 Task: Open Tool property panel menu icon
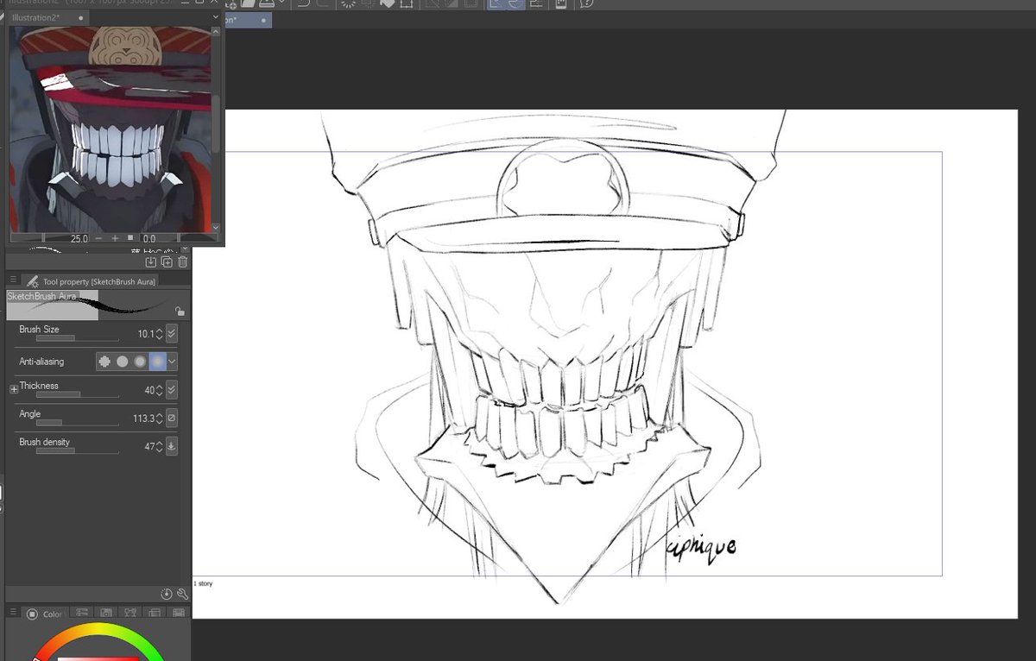tap(13, 280)
